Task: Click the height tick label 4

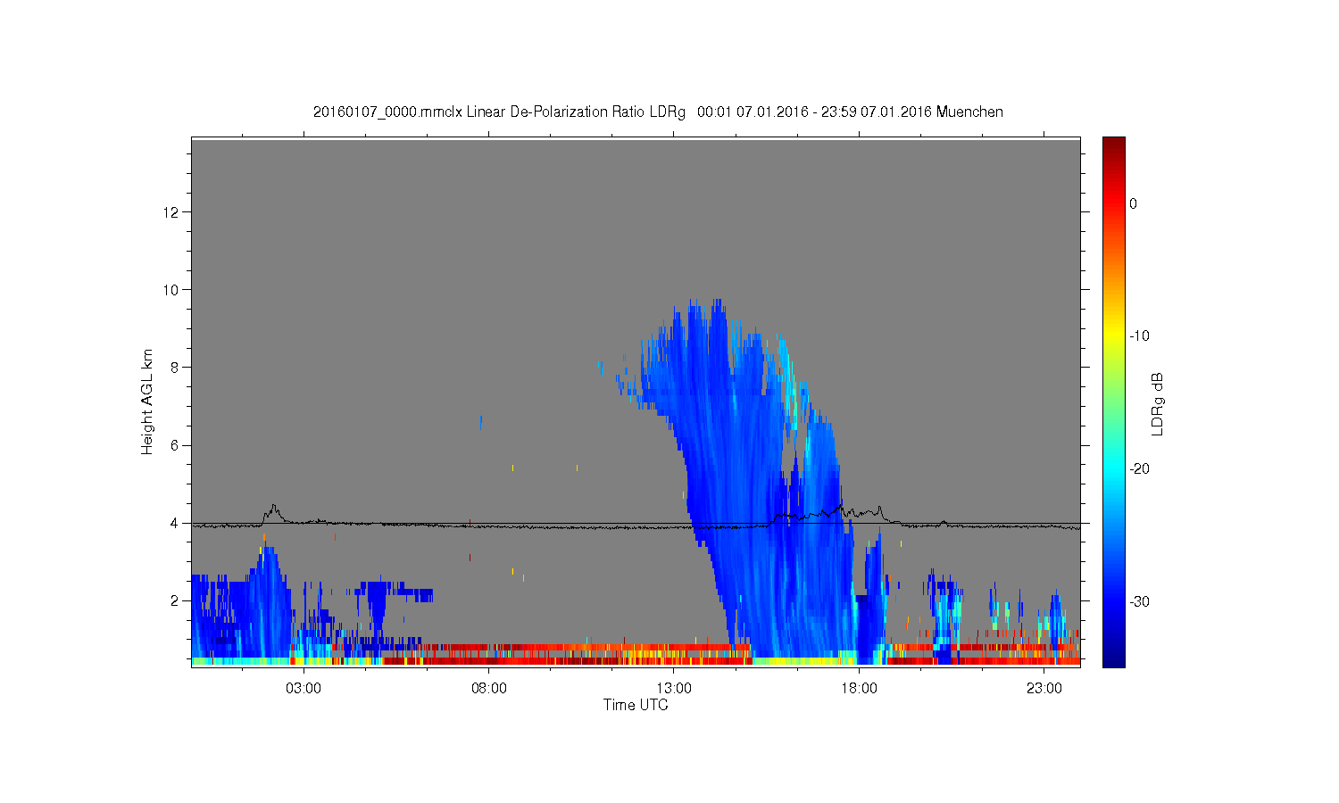Action: pos(176,523)
